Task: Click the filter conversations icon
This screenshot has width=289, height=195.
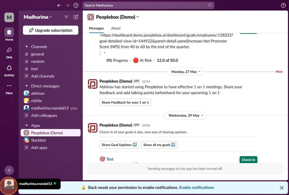Action: click(66, 17)
